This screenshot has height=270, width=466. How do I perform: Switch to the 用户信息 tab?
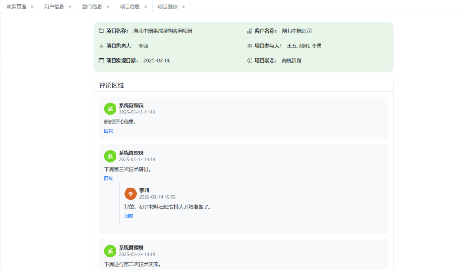pos(54,6)
